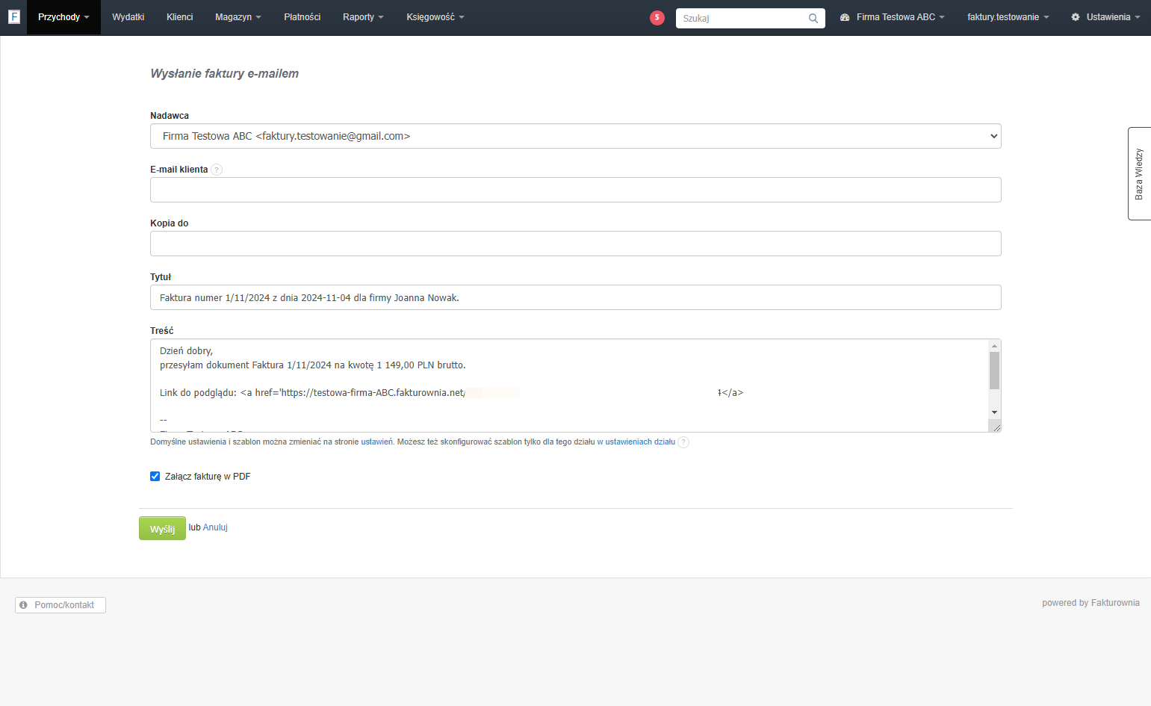The width and height of the screenshot is (1151, 706).
Task: Expand the Magazyn dropdown menu
Action: pyautogui.click(x=238, y=17)
